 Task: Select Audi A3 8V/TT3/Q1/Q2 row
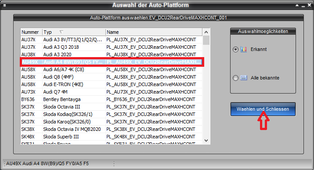tap(112, 40)
